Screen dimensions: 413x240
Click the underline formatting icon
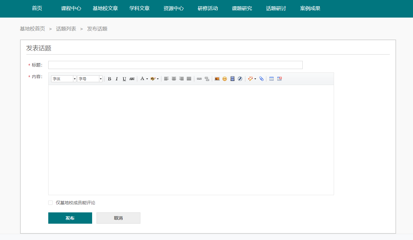coord(124,79)
